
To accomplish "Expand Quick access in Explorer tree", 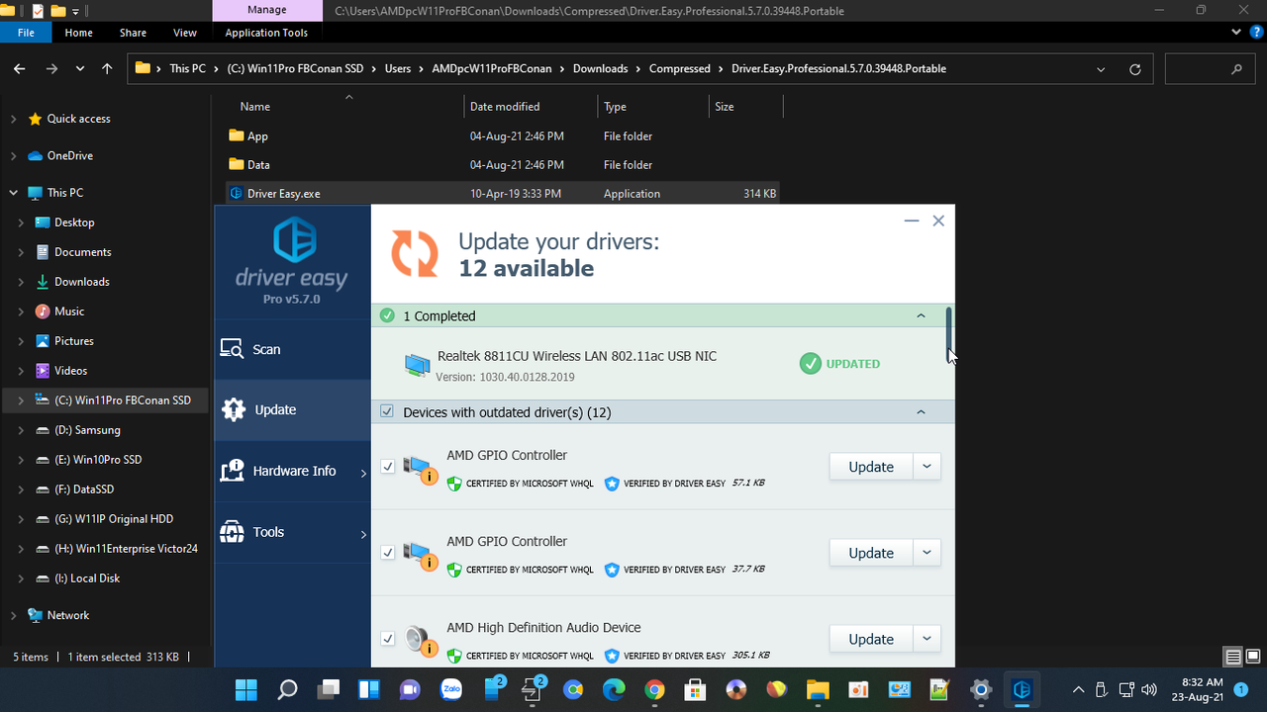I will [x=13, y=119].
